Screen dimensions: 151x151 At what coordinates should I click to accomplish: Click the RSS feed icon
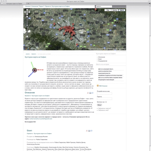tap(98, 86)
